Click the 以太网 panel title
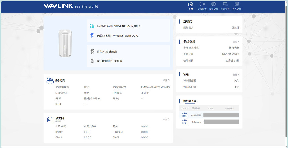 point(60,118)
